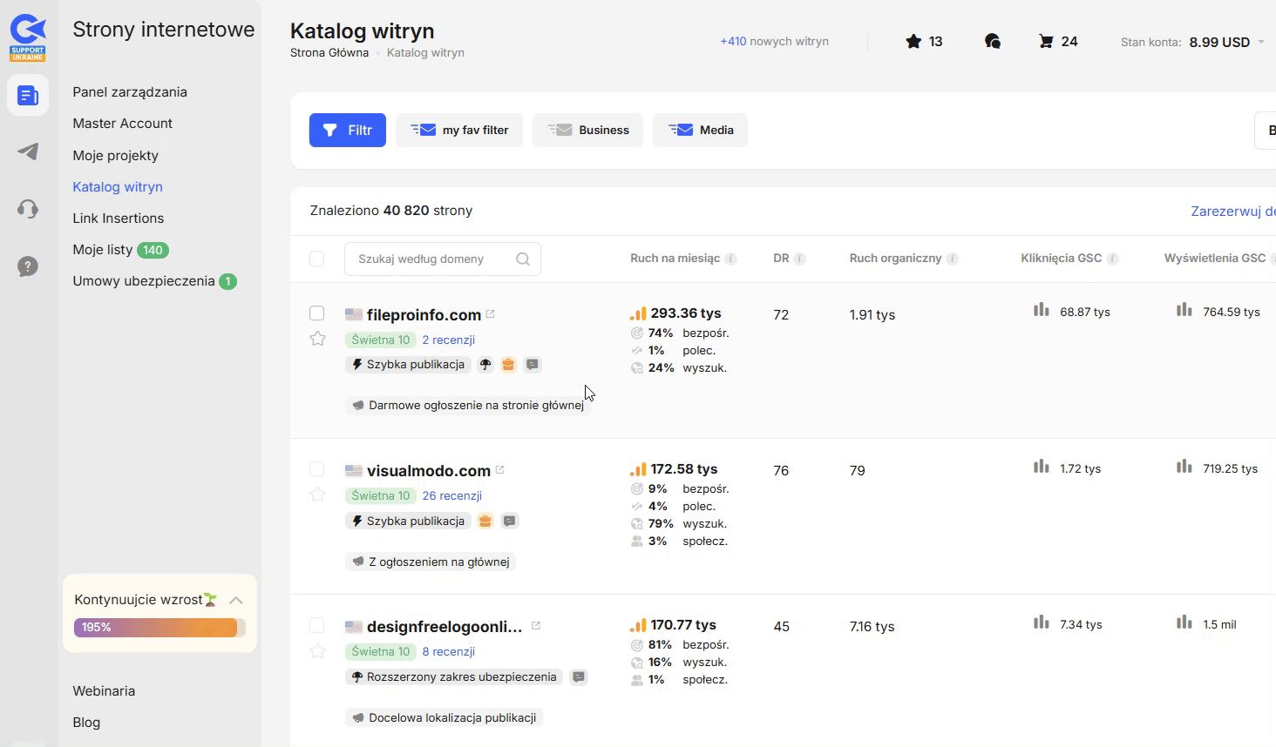Select the fileproinfo.com row checkbox

click(x=317, y=313)
